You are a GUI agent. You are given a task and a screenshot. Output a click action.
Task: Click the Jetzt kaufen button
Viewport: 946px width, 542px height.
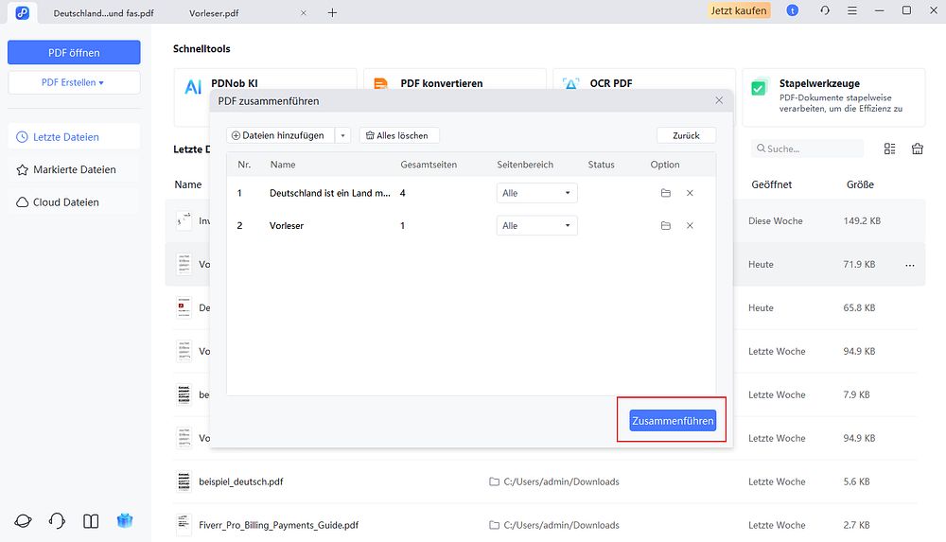pyautogui.click(x=739, y=10)
